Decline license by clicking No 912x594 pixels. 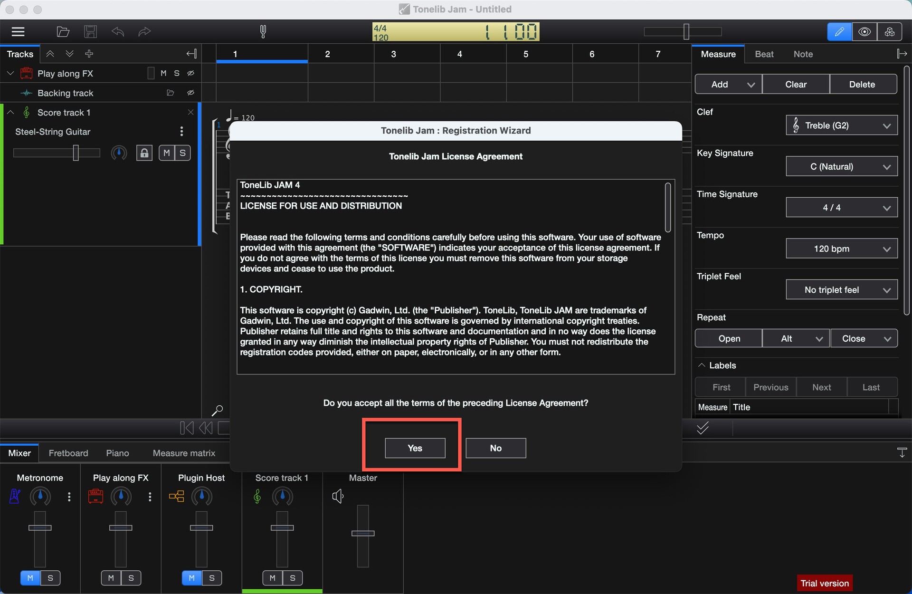pyautogui.click(x=495, y=448)
